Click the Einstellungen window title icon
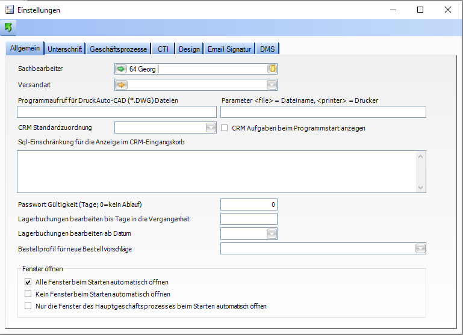Image resolution: width=463 pixels, height=335 pixels. click(x=10, y=10)
